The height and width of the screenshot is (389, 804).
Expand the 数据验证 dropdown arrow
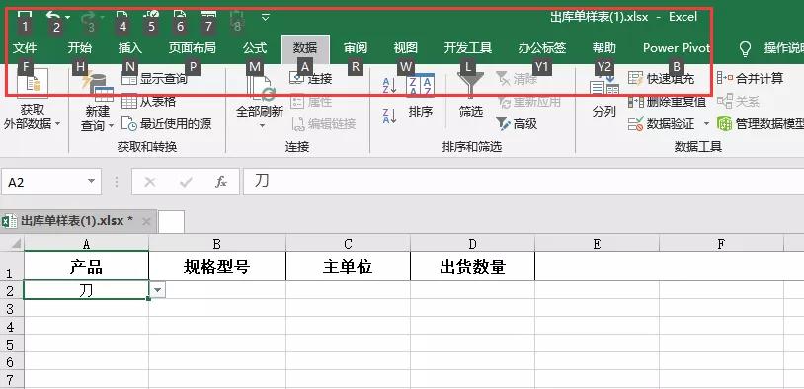pos(706,123)
